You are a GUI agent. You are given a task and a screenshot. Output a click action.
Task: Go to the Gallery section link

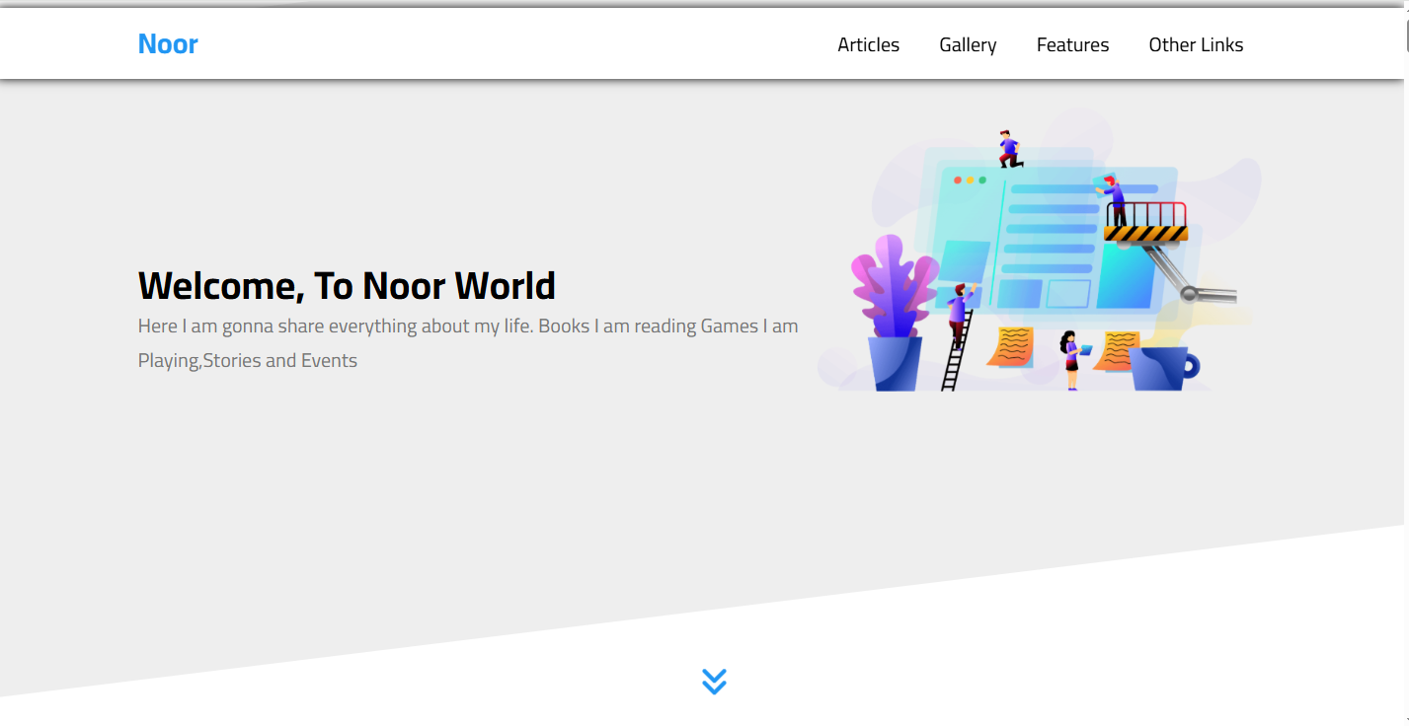pyautogui.click(x=968, y=45)
